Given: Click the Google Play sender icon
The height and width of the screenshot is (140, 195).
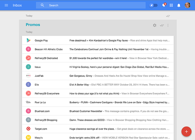Looking at the screenshot, I should pos(29,40).
